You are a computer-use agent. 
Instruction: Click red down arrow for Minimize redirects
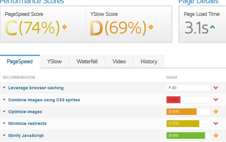click(216, 123)
